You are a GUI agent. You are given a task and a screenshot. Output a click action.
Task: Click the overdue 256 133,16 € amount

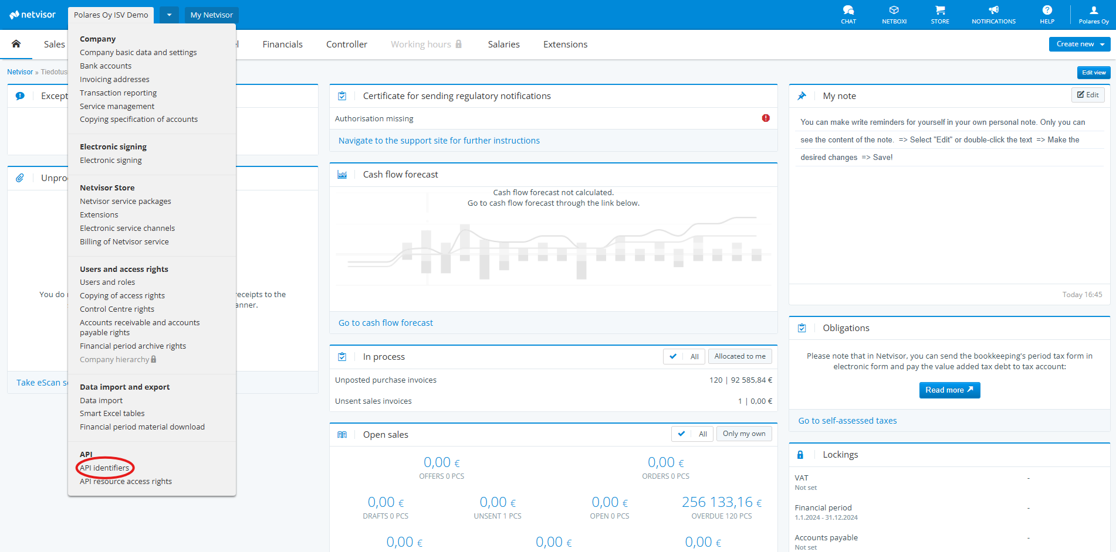coord(721,502)
